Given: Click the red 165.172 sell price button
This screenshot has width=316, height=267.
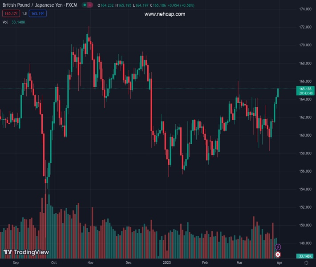Looking at the screenshot, I should (10, 13).
